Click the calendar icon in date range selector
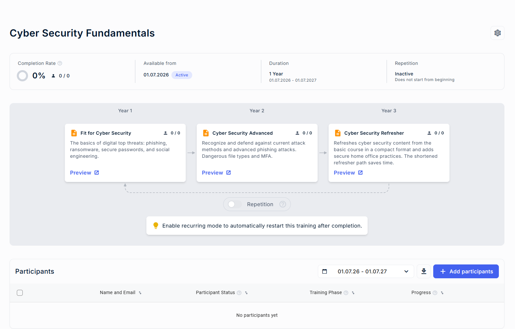Viewport: 515px width, 329px height. (324, 271)
